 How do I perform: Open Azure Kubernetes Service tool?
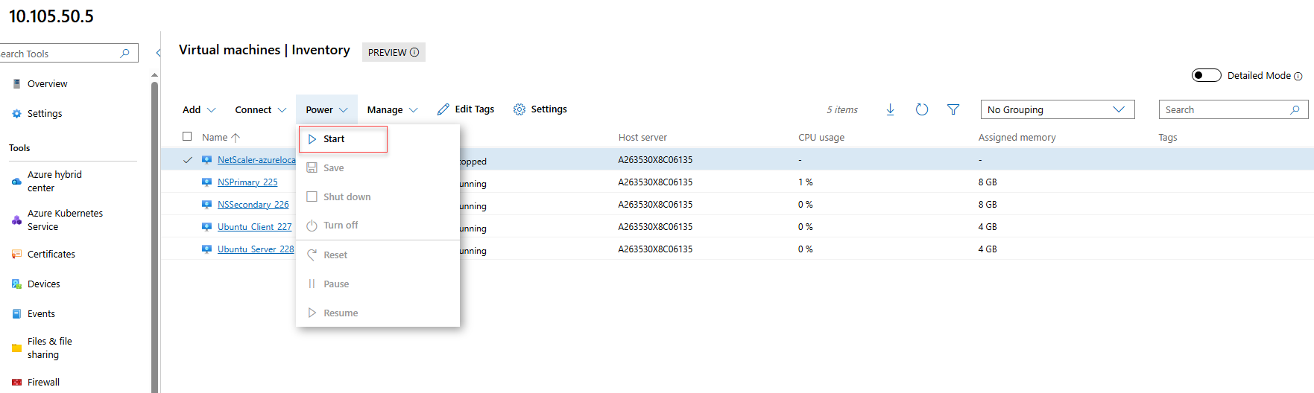65,220
